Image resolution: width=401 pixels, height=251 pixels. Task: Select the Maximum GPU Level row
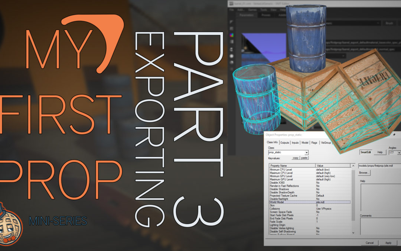coord(310,179)
